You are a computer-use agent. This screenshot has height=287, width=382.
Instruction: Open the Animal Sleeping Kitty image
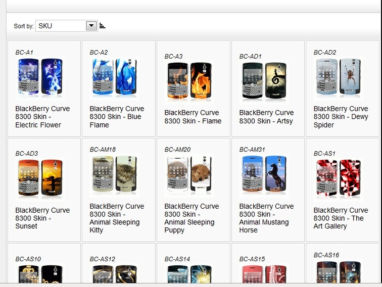pyautogui.click(x=115, y=175)
